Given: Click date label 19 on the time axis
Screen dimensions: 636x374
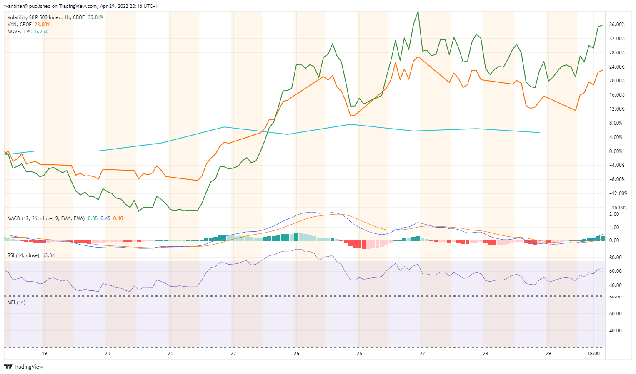Looking at the screenshot, I should [x=44, y=354].
